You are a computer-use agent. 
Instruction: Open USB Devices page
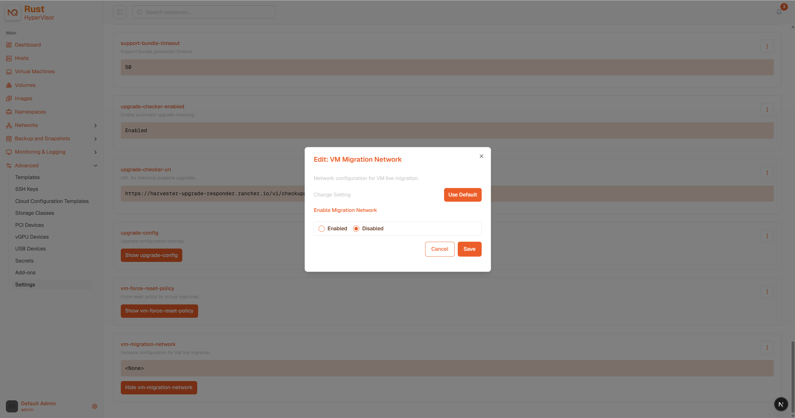[x=30, y=249]
